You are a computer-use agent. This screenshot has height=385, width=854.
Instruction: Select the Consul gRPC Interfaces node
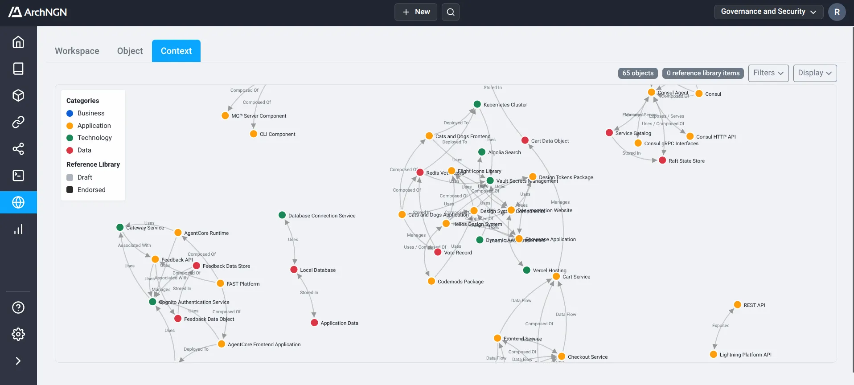[638, 143]
